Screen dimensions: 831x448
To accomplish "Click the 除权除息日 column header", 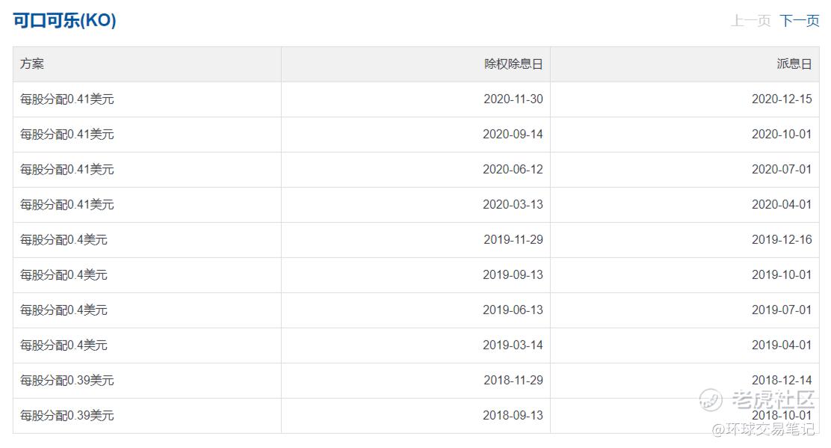I will (x=513, y=64).
